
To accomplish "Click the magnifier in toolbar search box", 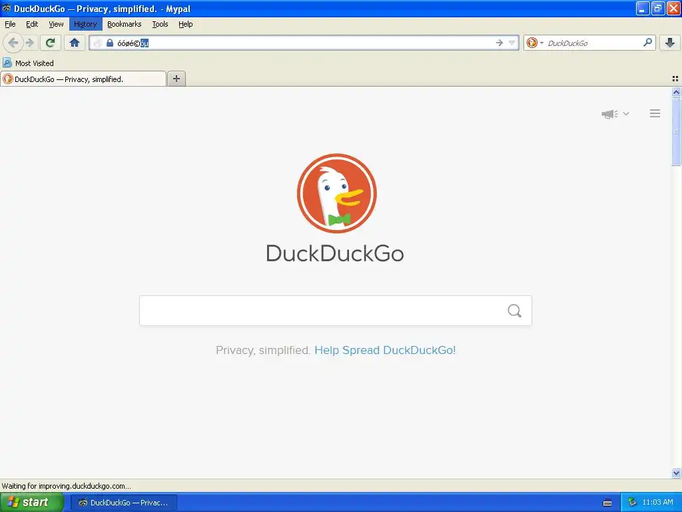I will [647, 43].
